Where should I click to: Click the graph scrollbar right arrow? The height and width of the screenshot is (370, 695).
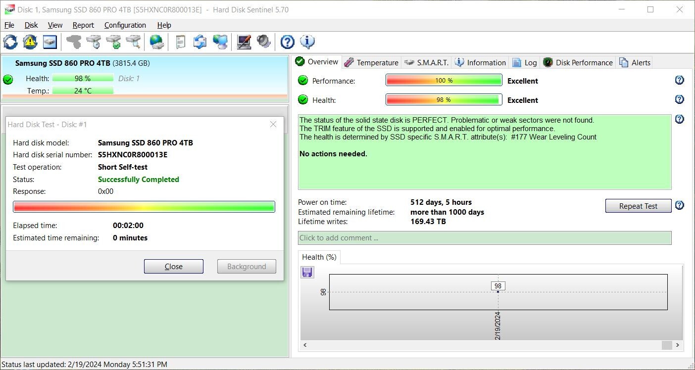tap(678, 345)
